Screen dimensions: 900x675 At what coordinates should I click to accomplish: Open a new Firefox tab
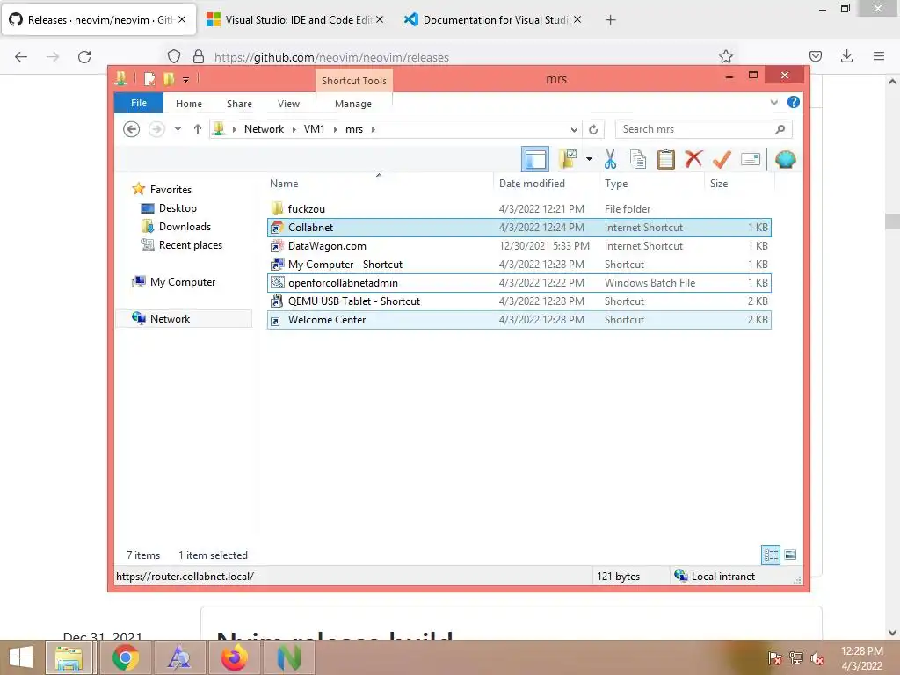[x=610, y=20]
